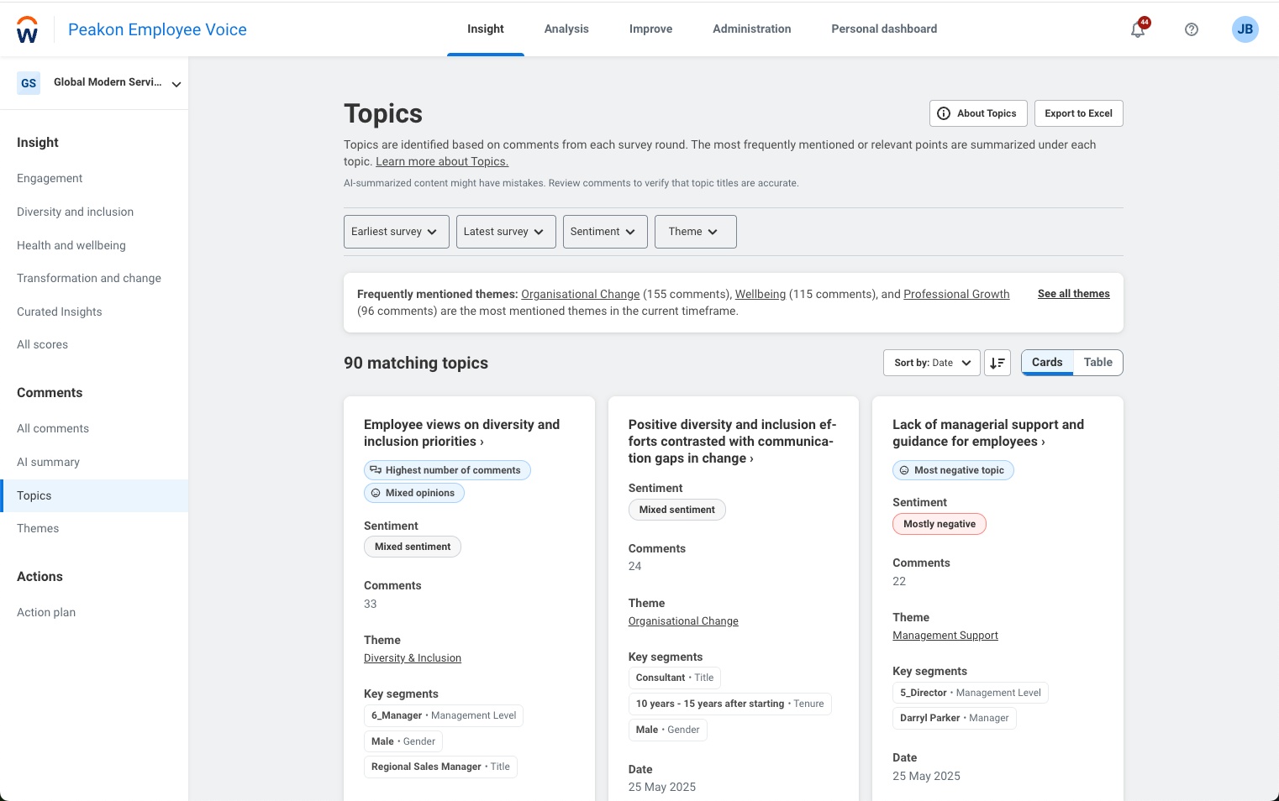Switch to the Analysis tab
This screenshot has height=801, width=1279.
pos(566,29)
